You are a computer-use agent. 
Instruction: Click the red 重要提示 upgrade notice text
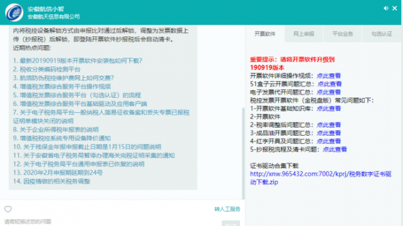click(292, 63)
